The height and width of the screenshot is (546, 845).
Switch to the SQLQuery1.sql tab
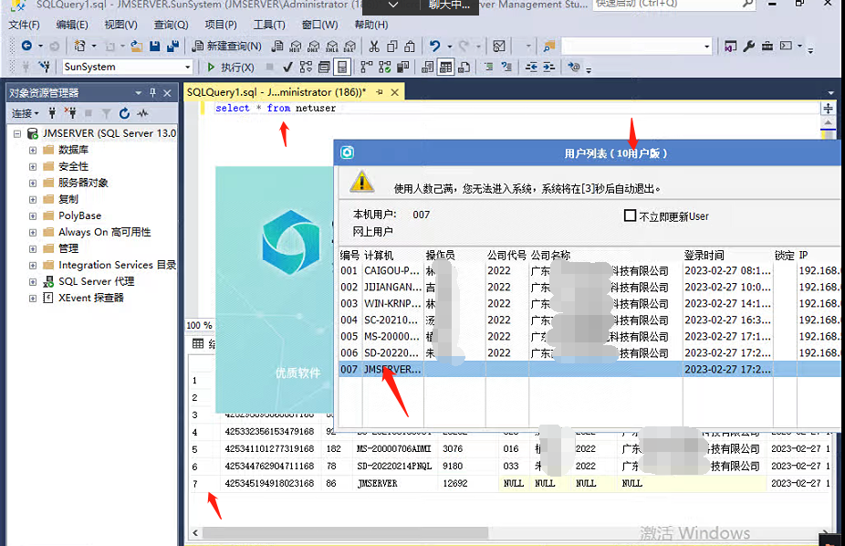tap(275, 92)
